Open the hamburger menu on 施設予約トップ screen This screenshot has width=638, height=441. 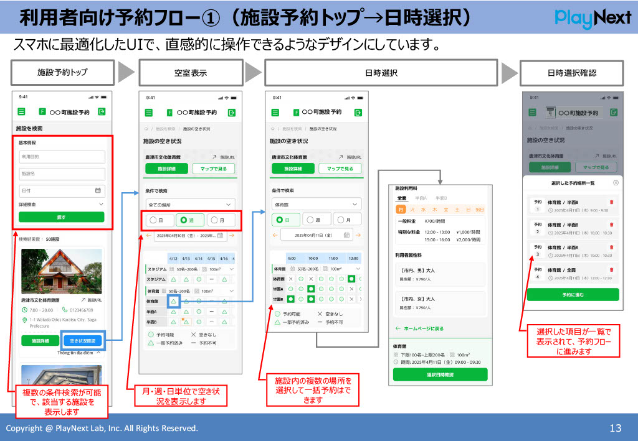(x=21, y=112)
